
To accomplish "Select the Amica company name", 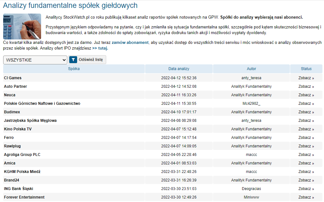I will (9, 163).
